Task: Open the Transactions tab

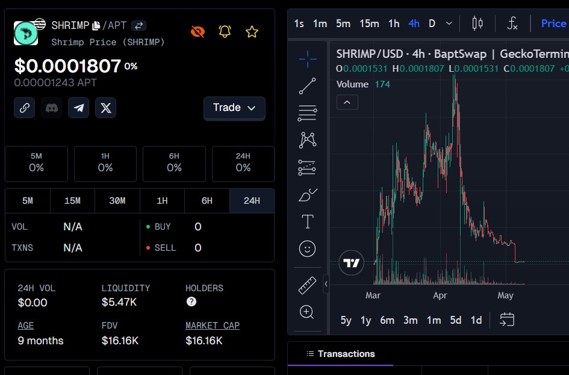Action: pyautogui.click(x=340, y=354)
